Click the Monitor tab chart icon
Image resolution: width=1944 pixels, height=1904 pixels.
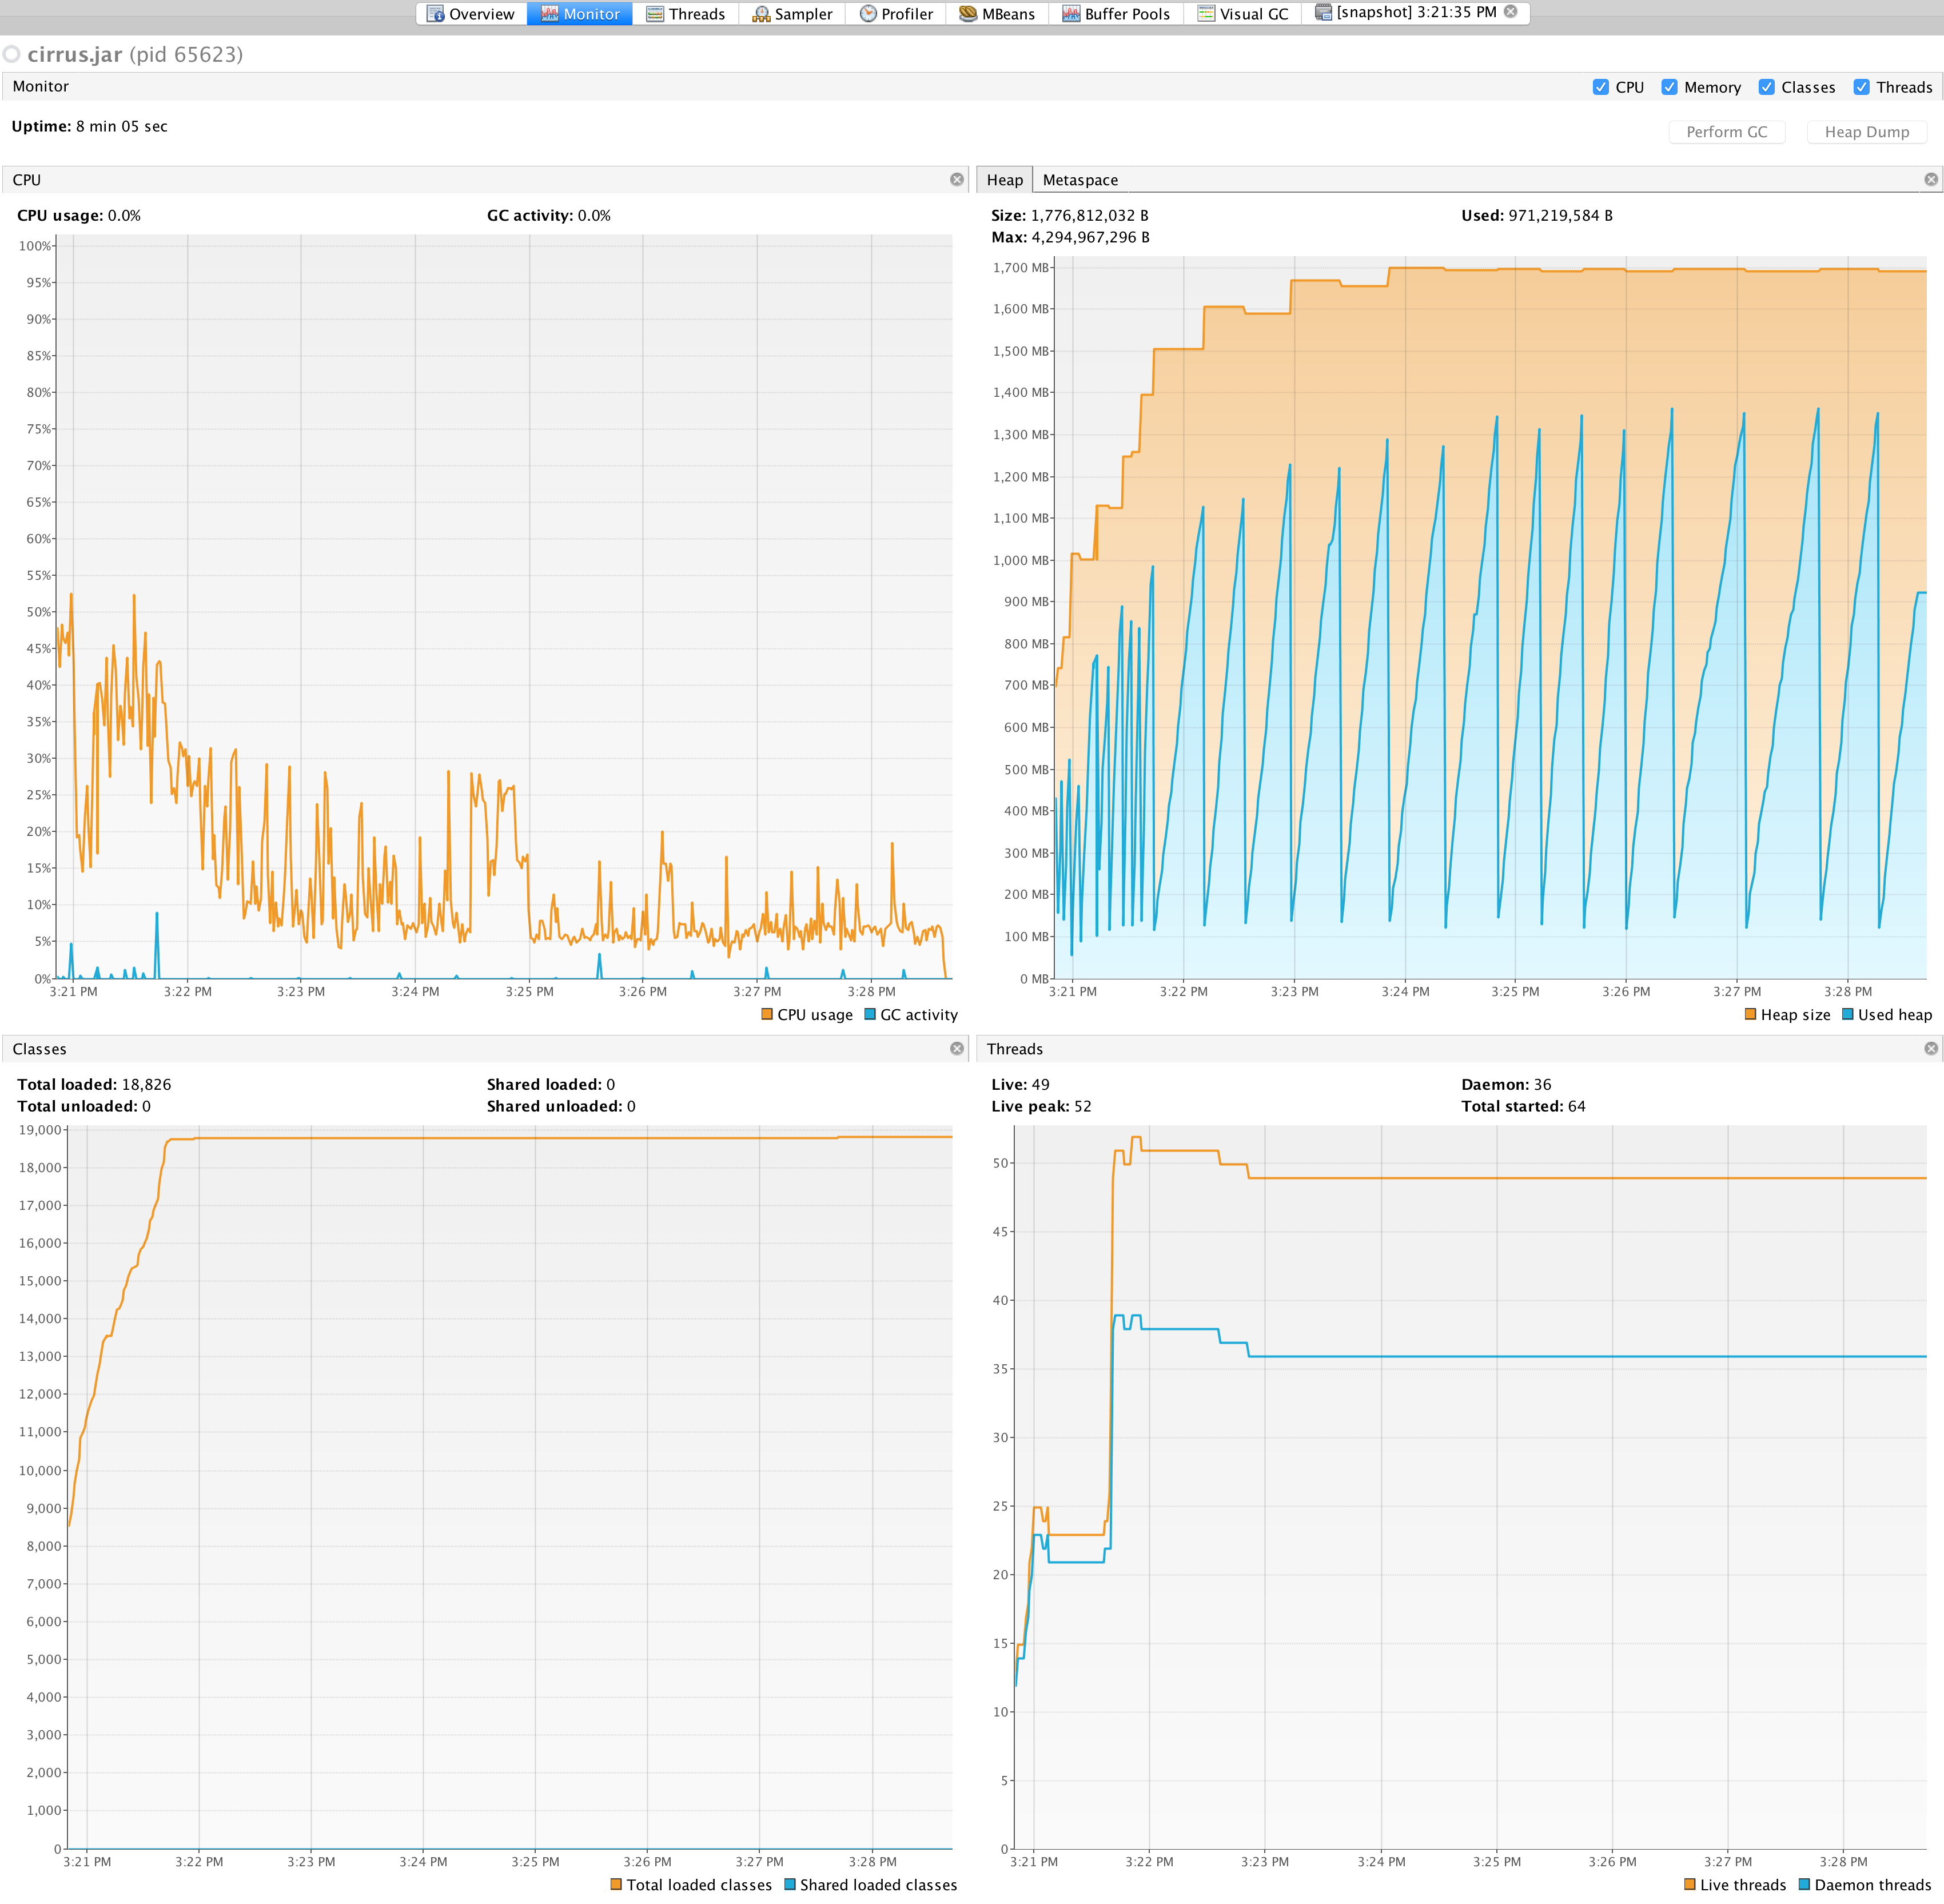[549, 14]
